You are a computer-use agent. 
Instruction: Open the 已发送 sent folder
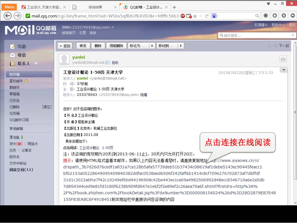[x=15, y=100]
